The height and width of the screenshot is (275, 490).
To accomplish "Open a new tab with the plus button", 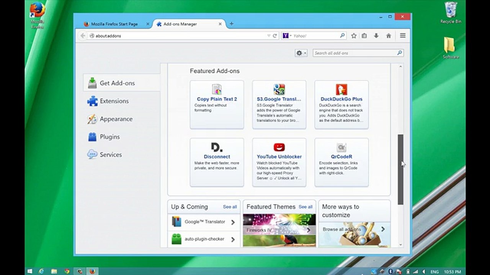I will [231, 24].
